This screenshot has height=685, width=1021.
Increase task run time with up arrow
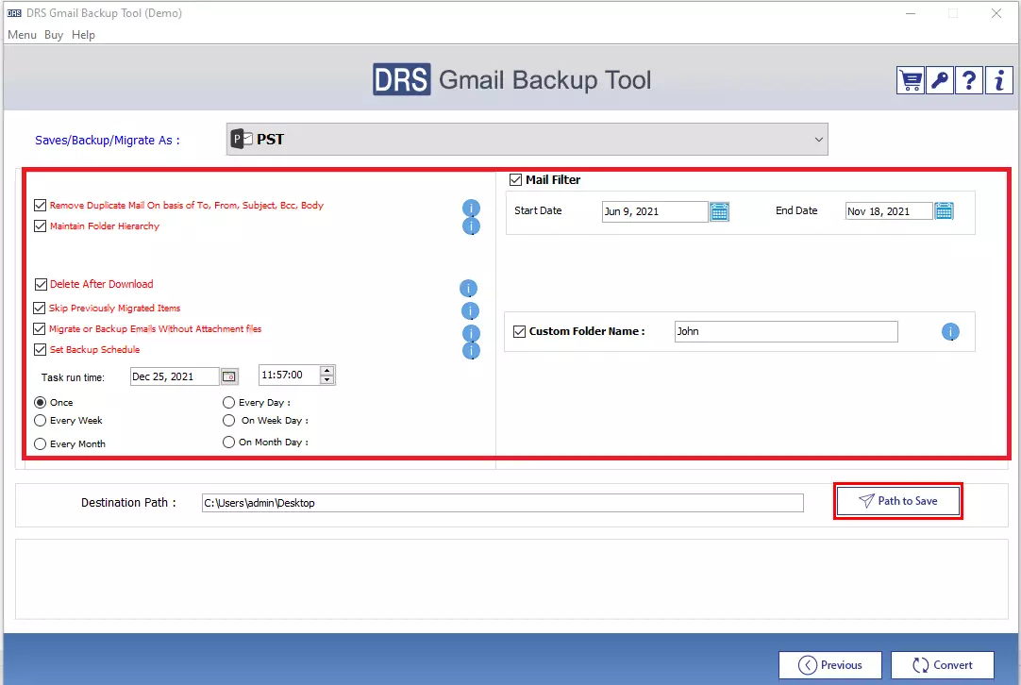pyautogui.click(x=326, y=371)
